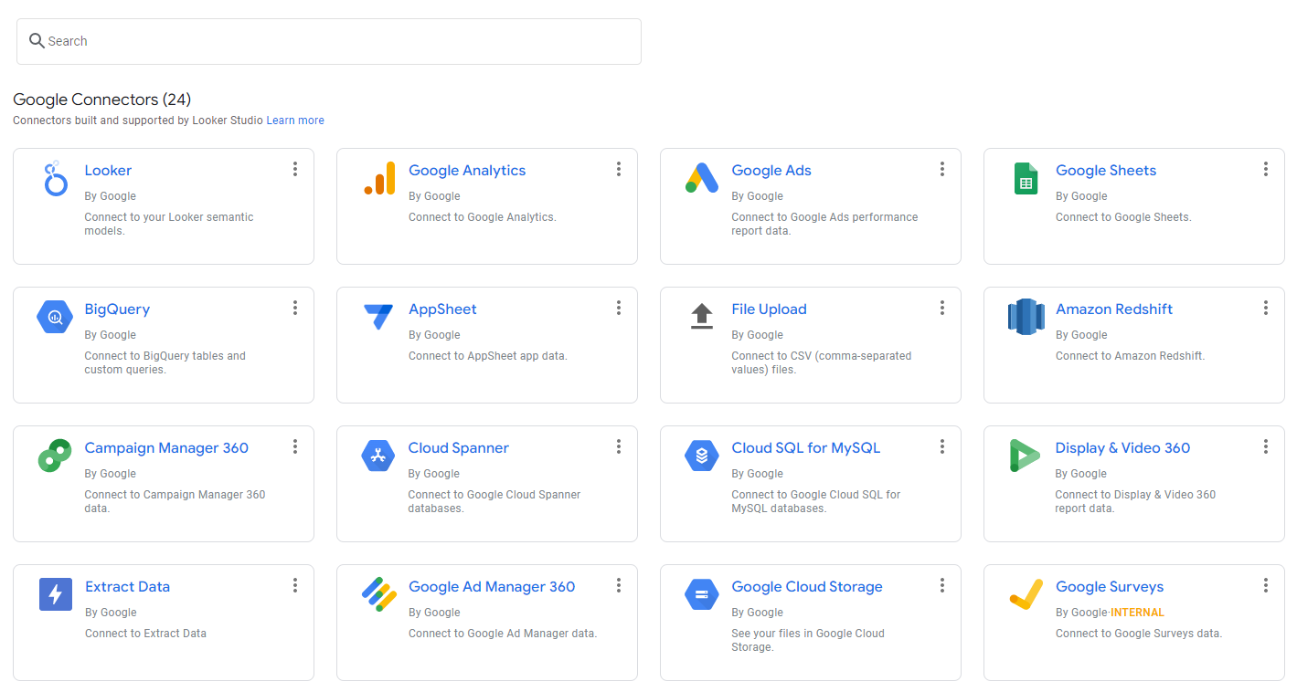Image resolution: width=1297 pixels, height=692 pixels.
Task: Click "Connect to Google Ad Manager data." text
Action: [503, 634]
